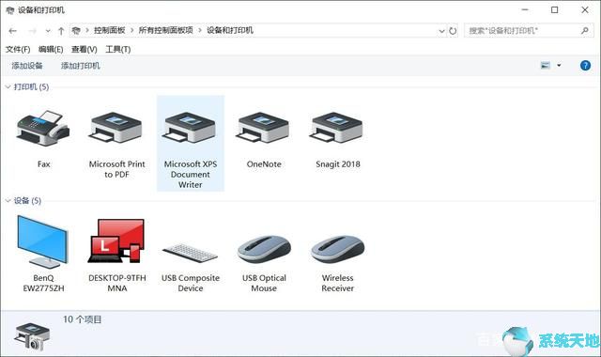Focus the 搜索"设备和打印机" search field
The width and height of the screenshot is (601, 357).
point(528,30)
